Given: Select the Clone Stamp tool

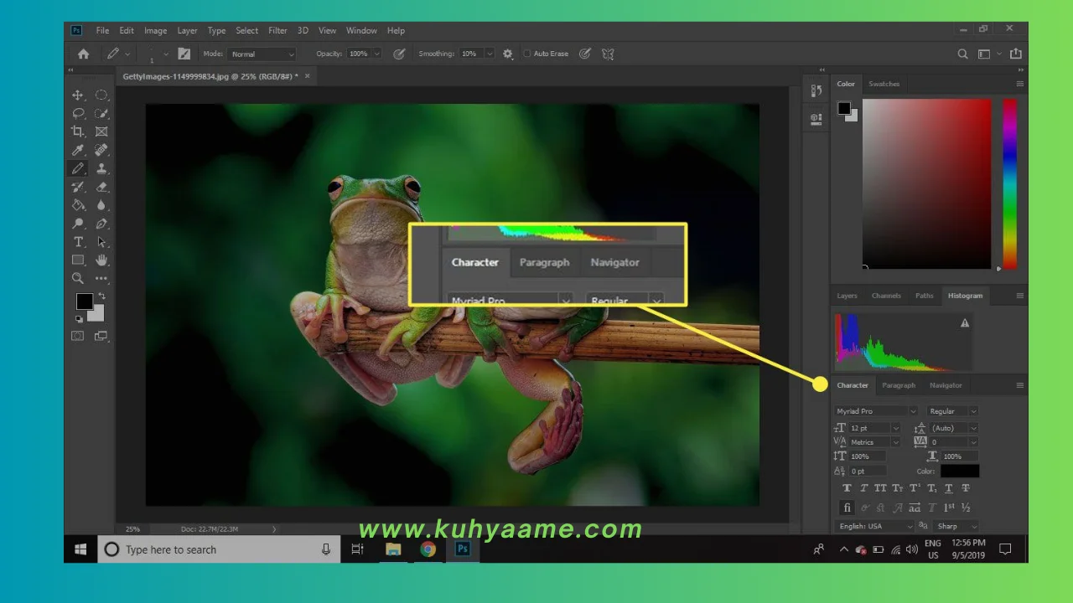Looking at the screenshot, I should pos(101,168).
